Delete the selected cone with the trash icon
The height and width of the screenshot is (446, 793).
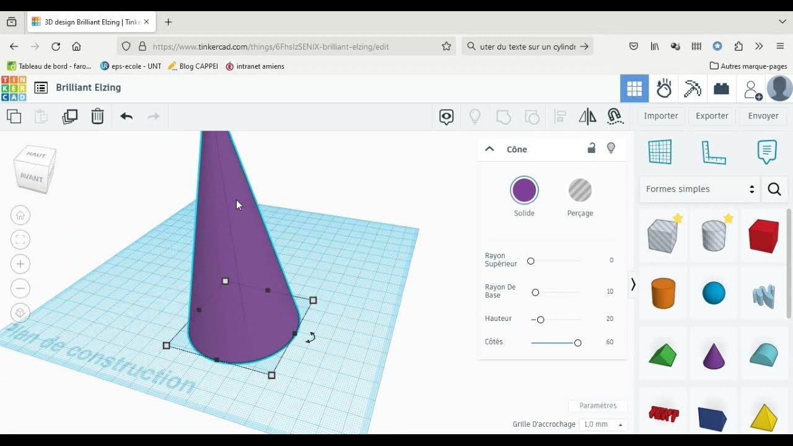pos(98,116)
